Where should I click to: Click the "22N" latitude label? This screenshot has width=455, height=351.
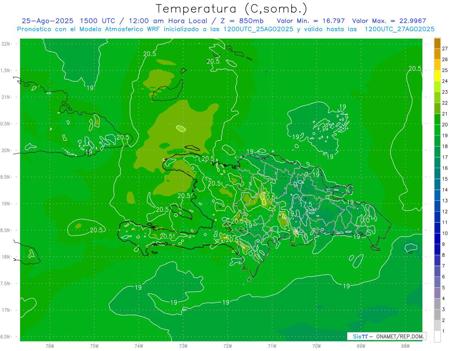pyautogui.click(x=6, y=44)
